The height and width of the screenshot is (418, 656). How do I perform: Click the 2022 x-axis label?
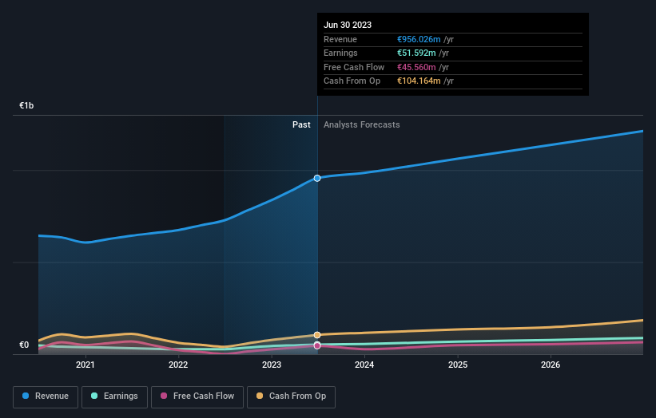pyautogui.click(x=178, y=365)
